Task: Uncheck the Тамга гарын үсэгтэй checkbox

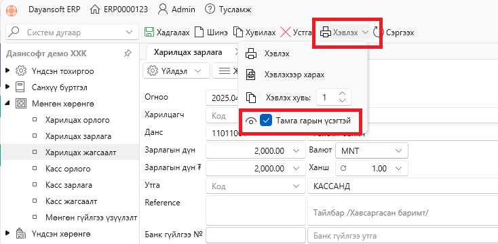Action: click(x=265, y=121)
